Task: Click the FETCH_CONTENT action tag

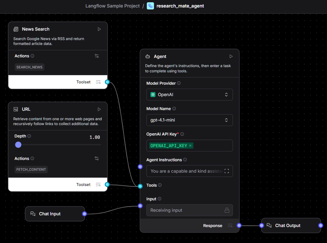Action: 31,170
